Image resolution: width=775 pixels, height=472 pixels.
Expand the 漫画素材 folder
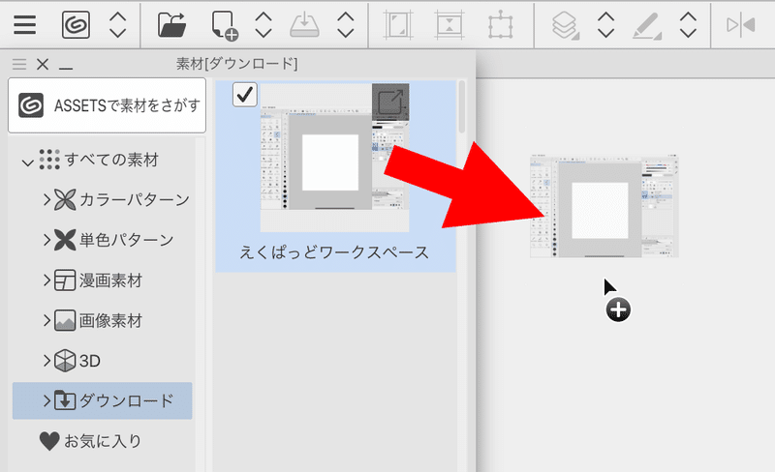[x=46, y=280]
